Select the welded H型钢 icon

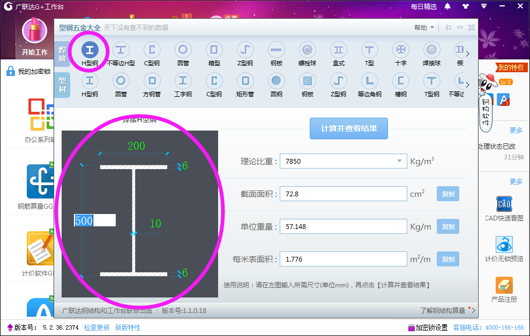(x=89, y=50)
